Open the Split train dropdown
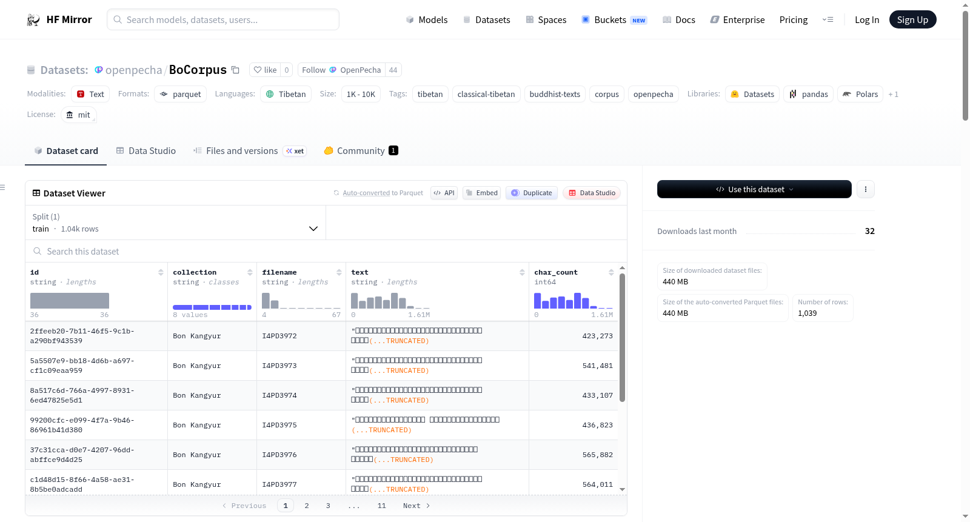The height and width of the screenshot is (522, 970). tap(175, 223)
